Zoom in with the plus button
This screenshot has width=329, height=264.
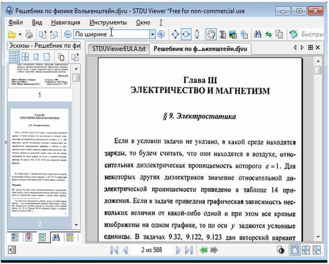coord(161,34)
